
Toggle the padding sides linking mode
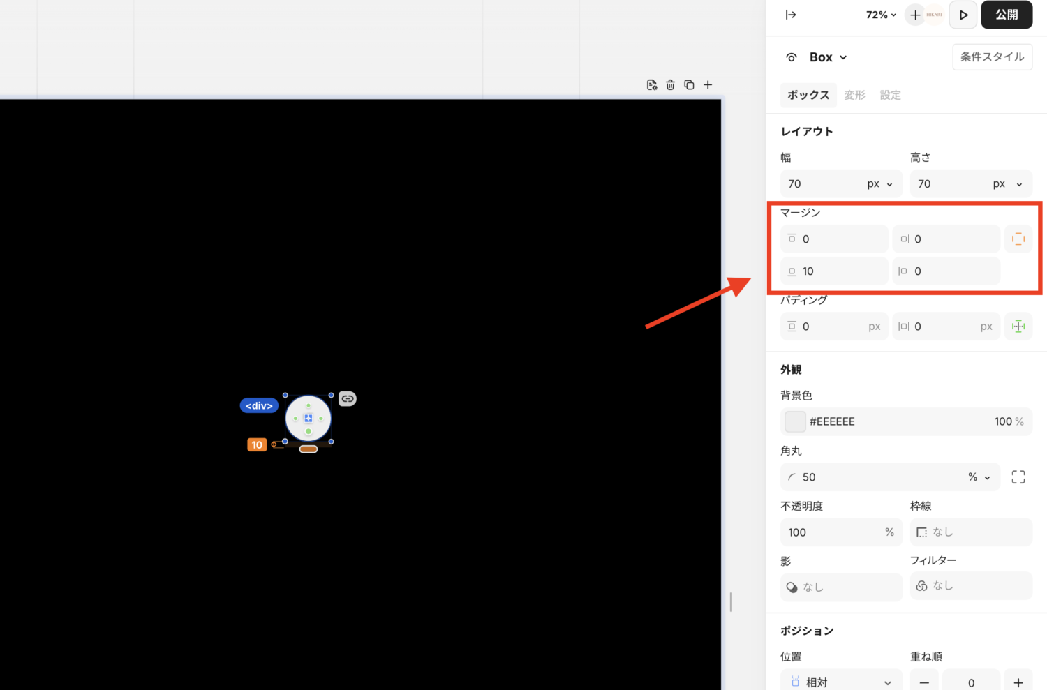[1018, 327]
